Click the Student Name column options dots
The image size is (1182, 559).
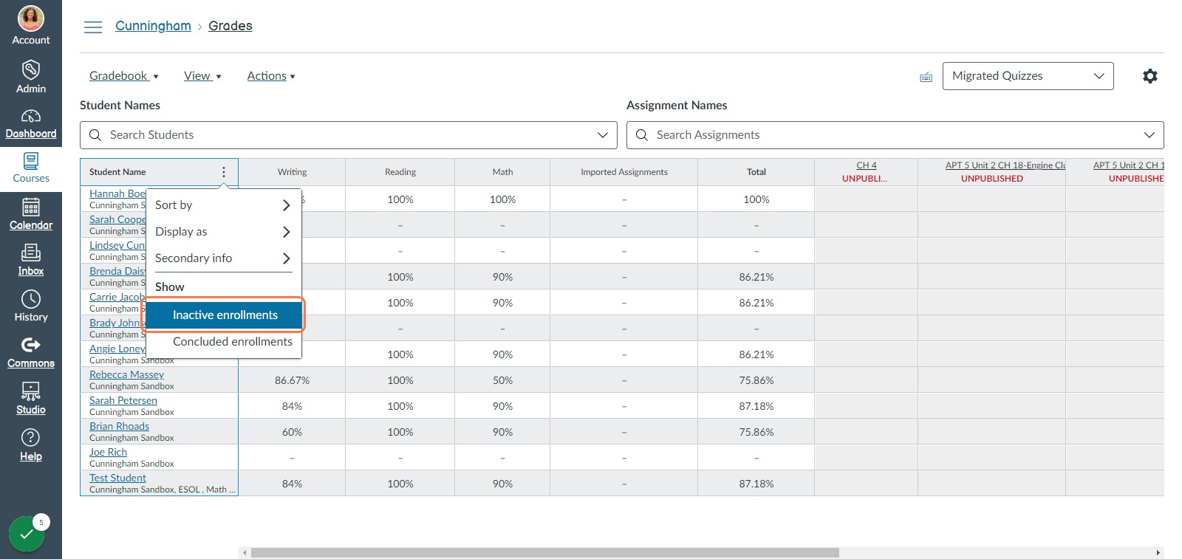point(224,172)
